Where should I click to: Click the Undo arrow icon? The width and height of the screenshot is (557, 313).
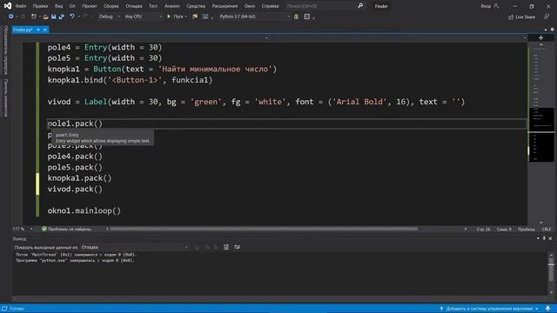tap(72, 17)
